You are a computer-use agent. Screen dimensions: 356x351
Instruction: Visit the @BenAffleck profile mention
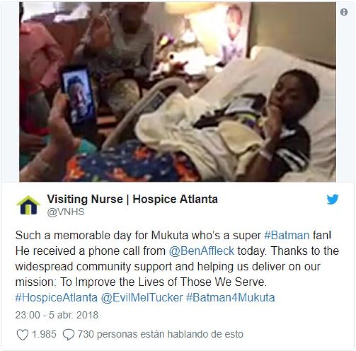[201, 251]
